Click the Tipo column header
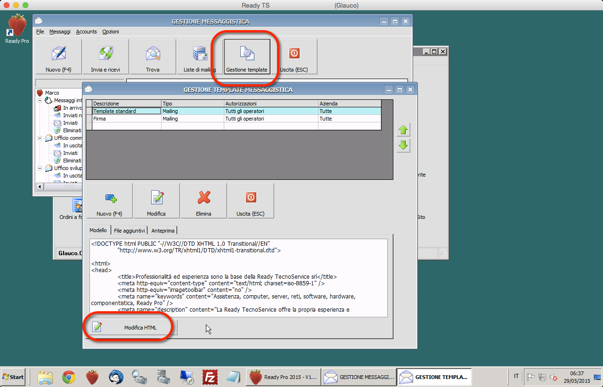603x387 pixels. tap(192, 104)
